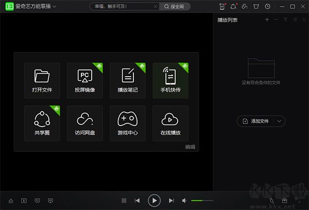The height and width of the screenshot is (210, 309).
Task: Click the playlist filter icon
Action: click(x=285, y=20)
